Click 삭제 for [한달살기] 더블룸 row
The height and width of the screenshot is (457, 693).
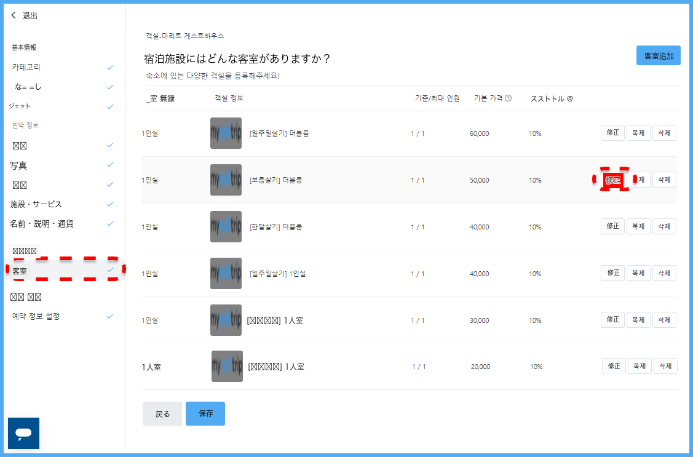(664, 226)
